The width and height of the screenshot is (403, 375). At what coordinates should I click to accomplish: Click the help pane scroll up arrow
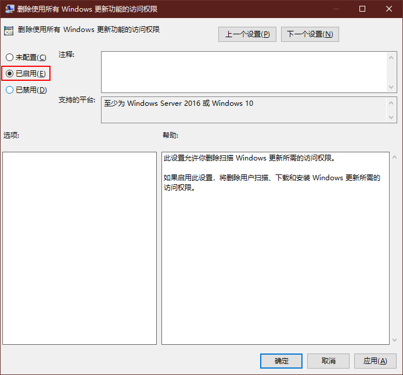point(394,157)
